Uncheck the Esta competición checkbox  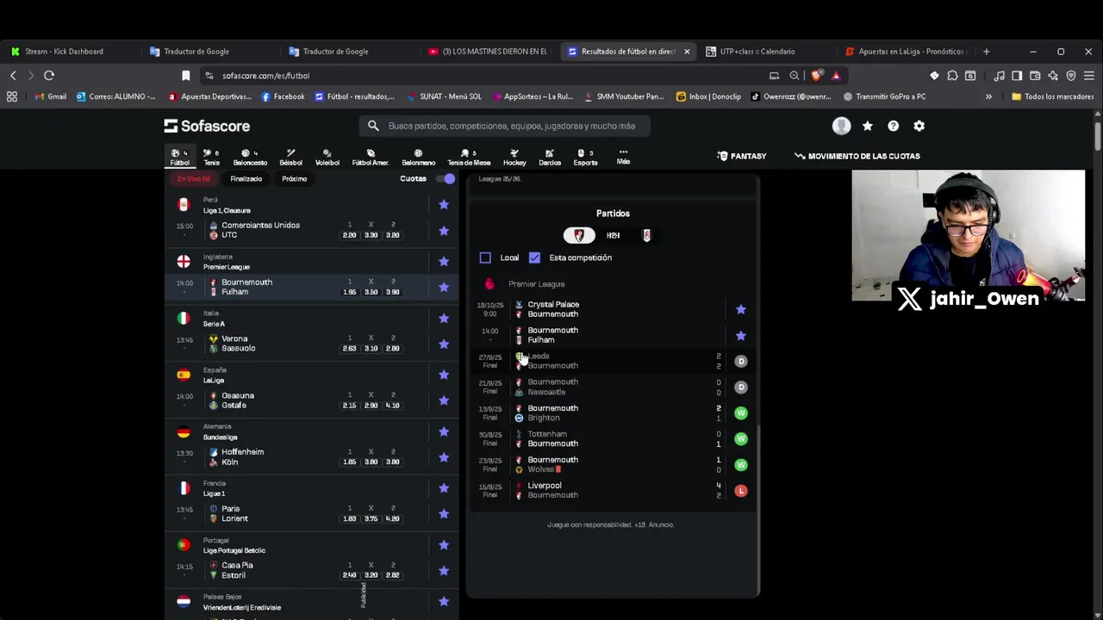pyautogui.click(x=534, y=257)
